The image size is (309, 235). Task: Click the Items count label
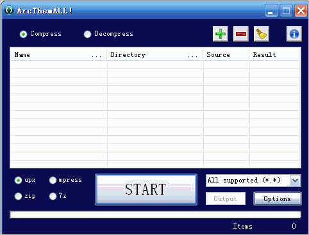242,226
